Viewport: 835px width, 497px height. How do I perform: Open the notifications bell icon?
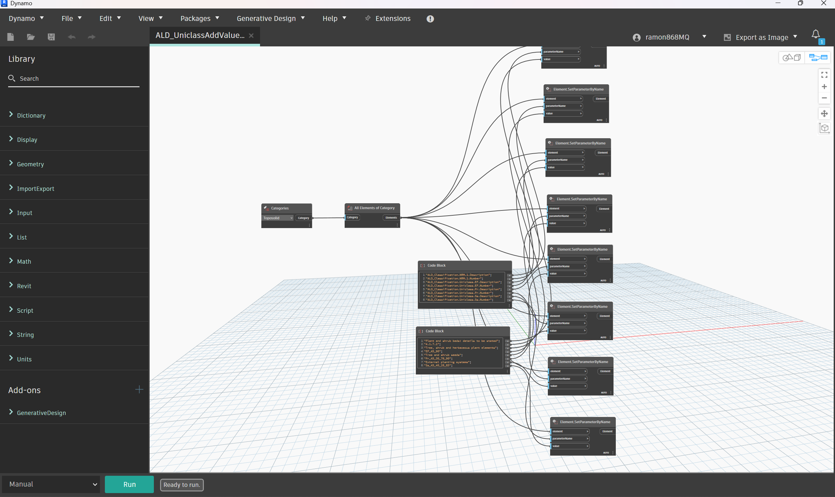point(816,35)
